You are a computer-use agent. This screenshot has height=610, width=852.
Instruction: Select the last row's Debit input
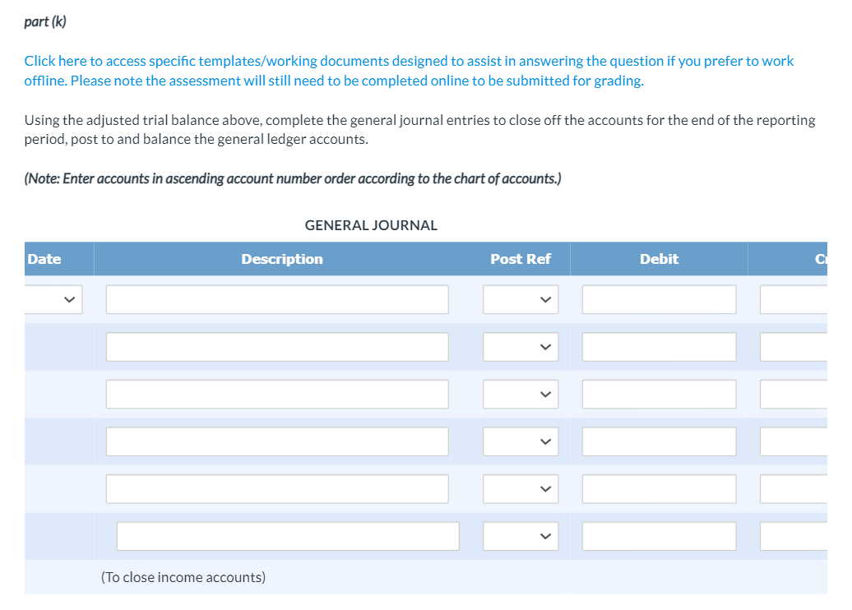pyautogui.click(x=658, y=535)
